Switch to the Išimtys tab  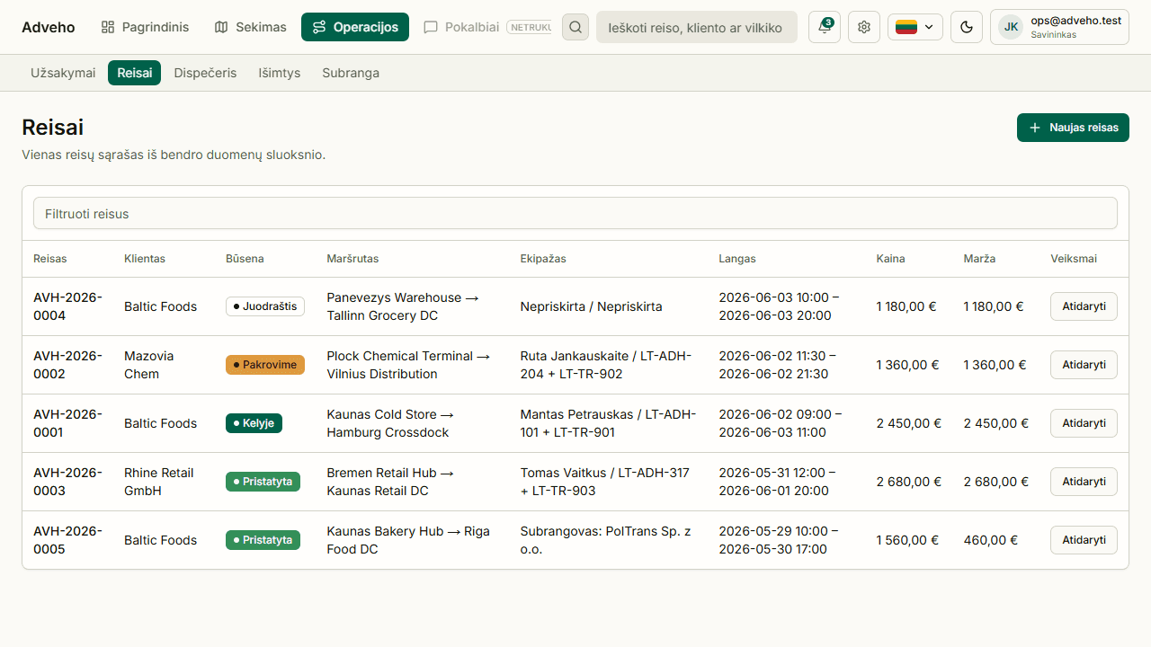(x=280, y=73)
